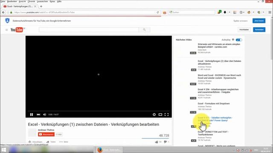Click the video progress bar
273x153 pixels.
[99, 111]
